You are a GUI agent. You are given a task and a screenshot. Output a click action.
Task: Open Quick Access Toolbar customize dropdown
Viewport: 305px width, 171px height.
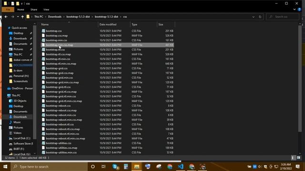point(22,3)
